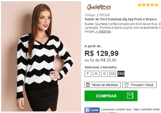
Task: Expand product description with + detalhes
Action: 103,31
